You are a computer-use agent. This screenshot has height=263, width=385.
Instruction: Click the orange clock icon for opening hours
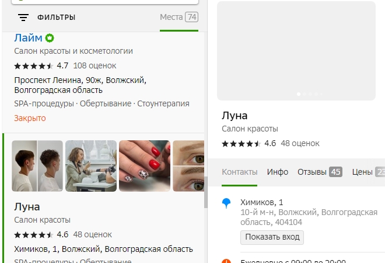pos(227,261)
